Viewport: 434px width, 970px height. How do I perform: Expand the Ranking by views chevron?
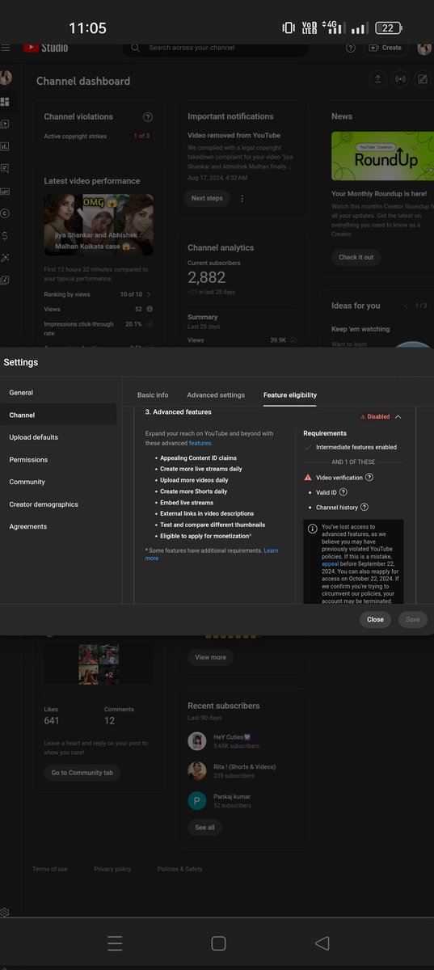coord(149,294)
